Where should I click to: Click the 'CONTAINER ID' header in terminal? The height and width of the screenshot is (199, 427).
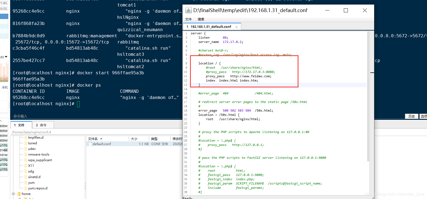(x=29, y=91)
